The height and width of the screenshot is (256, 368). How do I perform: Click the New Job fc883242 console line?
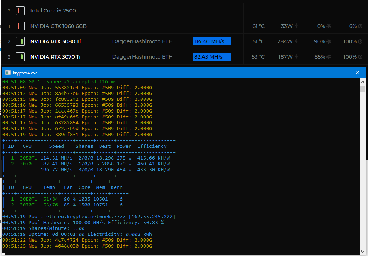pos(77,99)
